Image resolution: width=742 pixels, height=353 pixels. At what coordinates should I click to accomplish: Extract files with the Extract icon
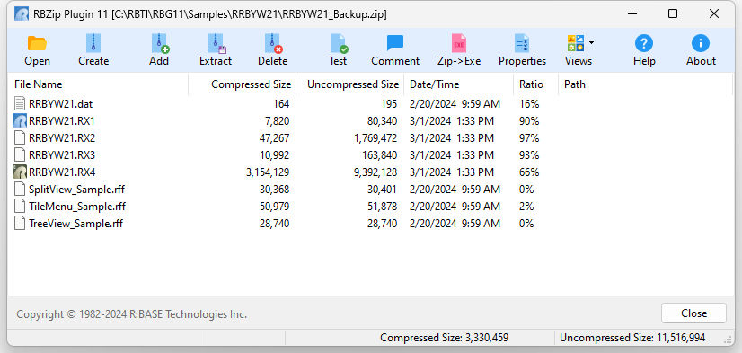click(x=216, y=43)
